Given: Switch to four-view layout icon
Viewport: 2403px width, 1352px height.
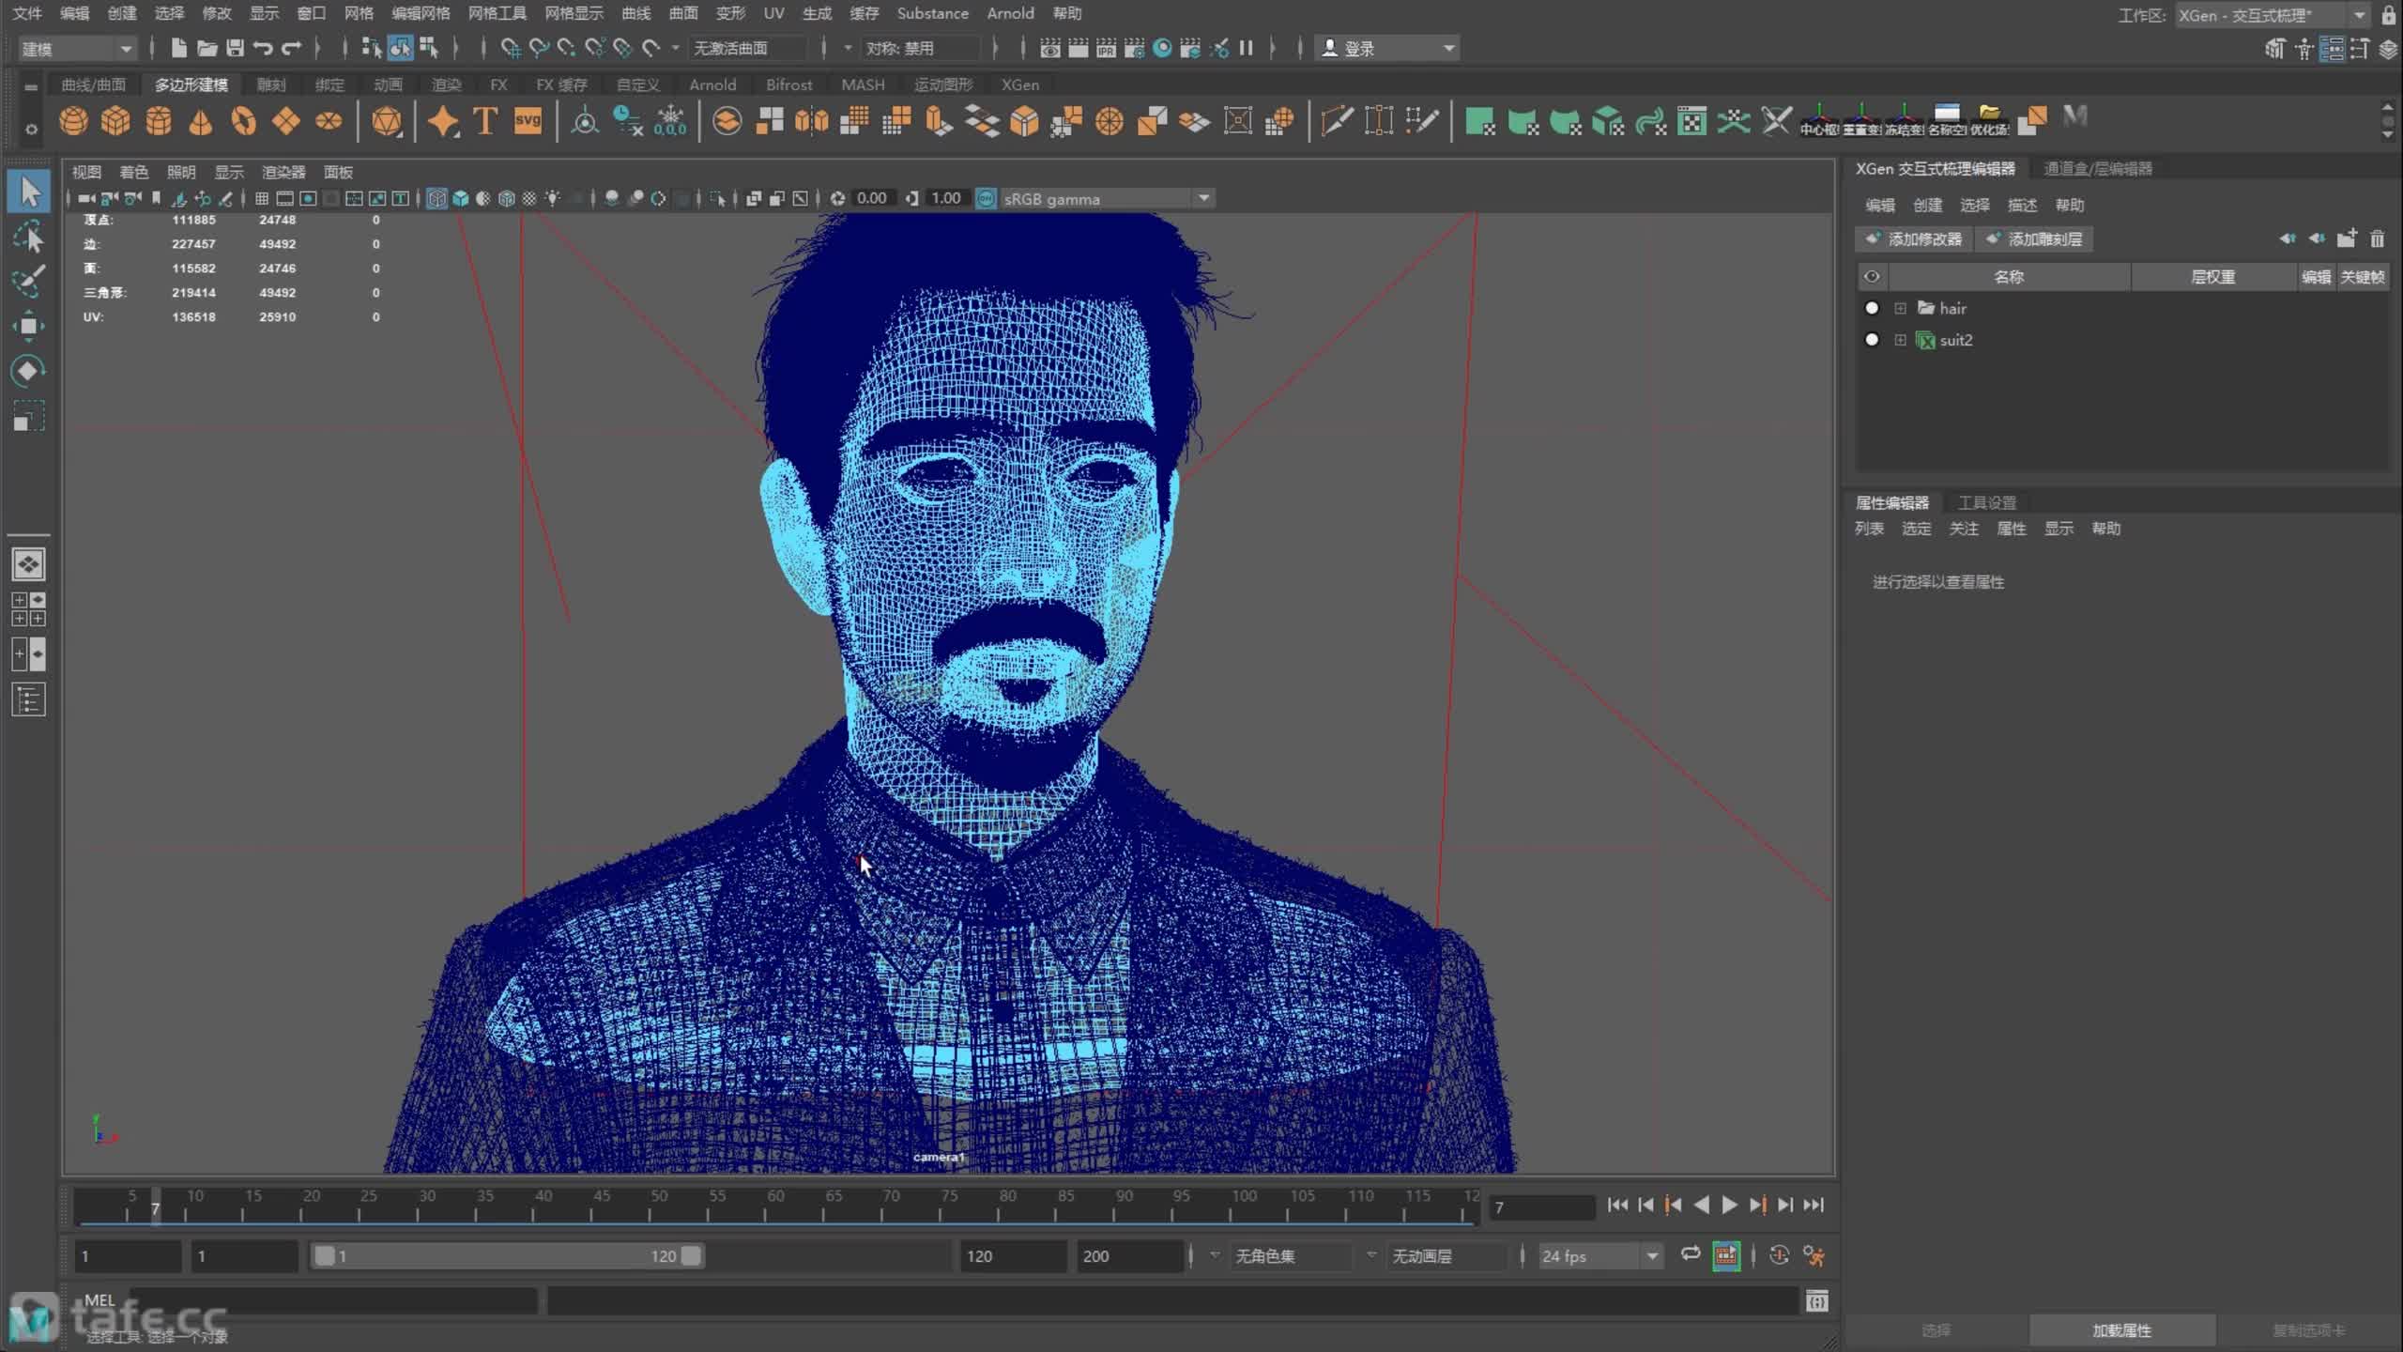Looking at the screenshot, I should (x=28, y=609).
